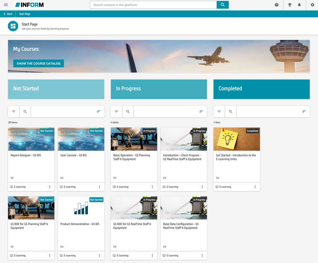Open GS BDE for GS Planning thumbnail

click(31, 208)
